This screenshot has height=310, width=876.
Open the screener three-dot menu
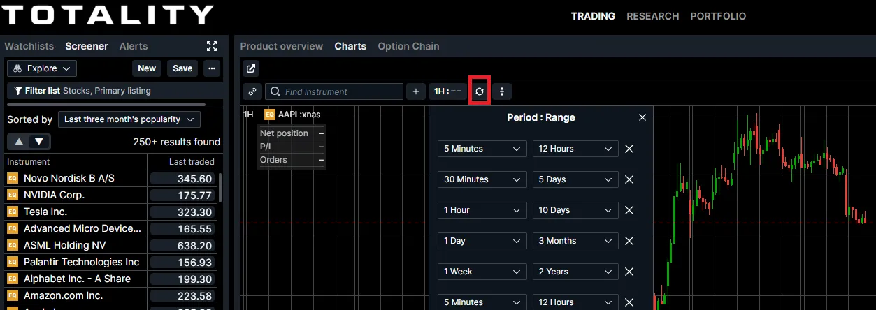point(212,68)
